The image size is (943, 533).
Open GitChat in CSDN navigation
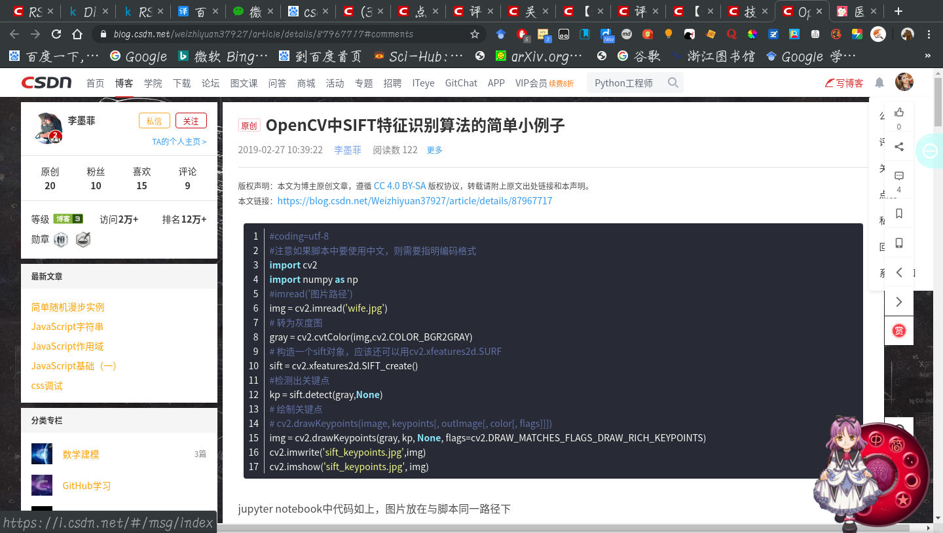(x=461, y=83)
